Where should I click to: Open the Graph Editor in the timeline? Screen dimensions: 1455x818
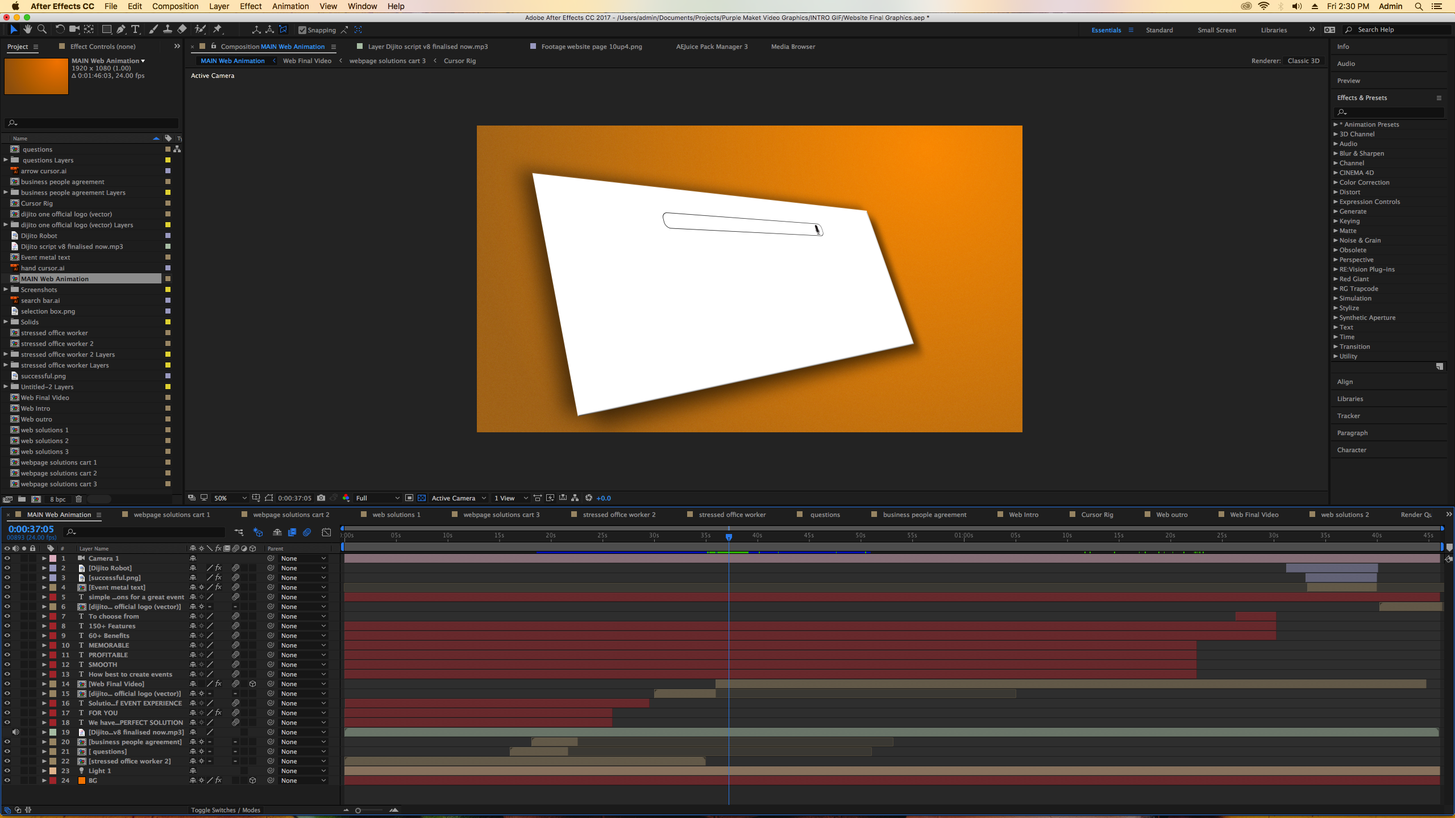coord(327,533)
